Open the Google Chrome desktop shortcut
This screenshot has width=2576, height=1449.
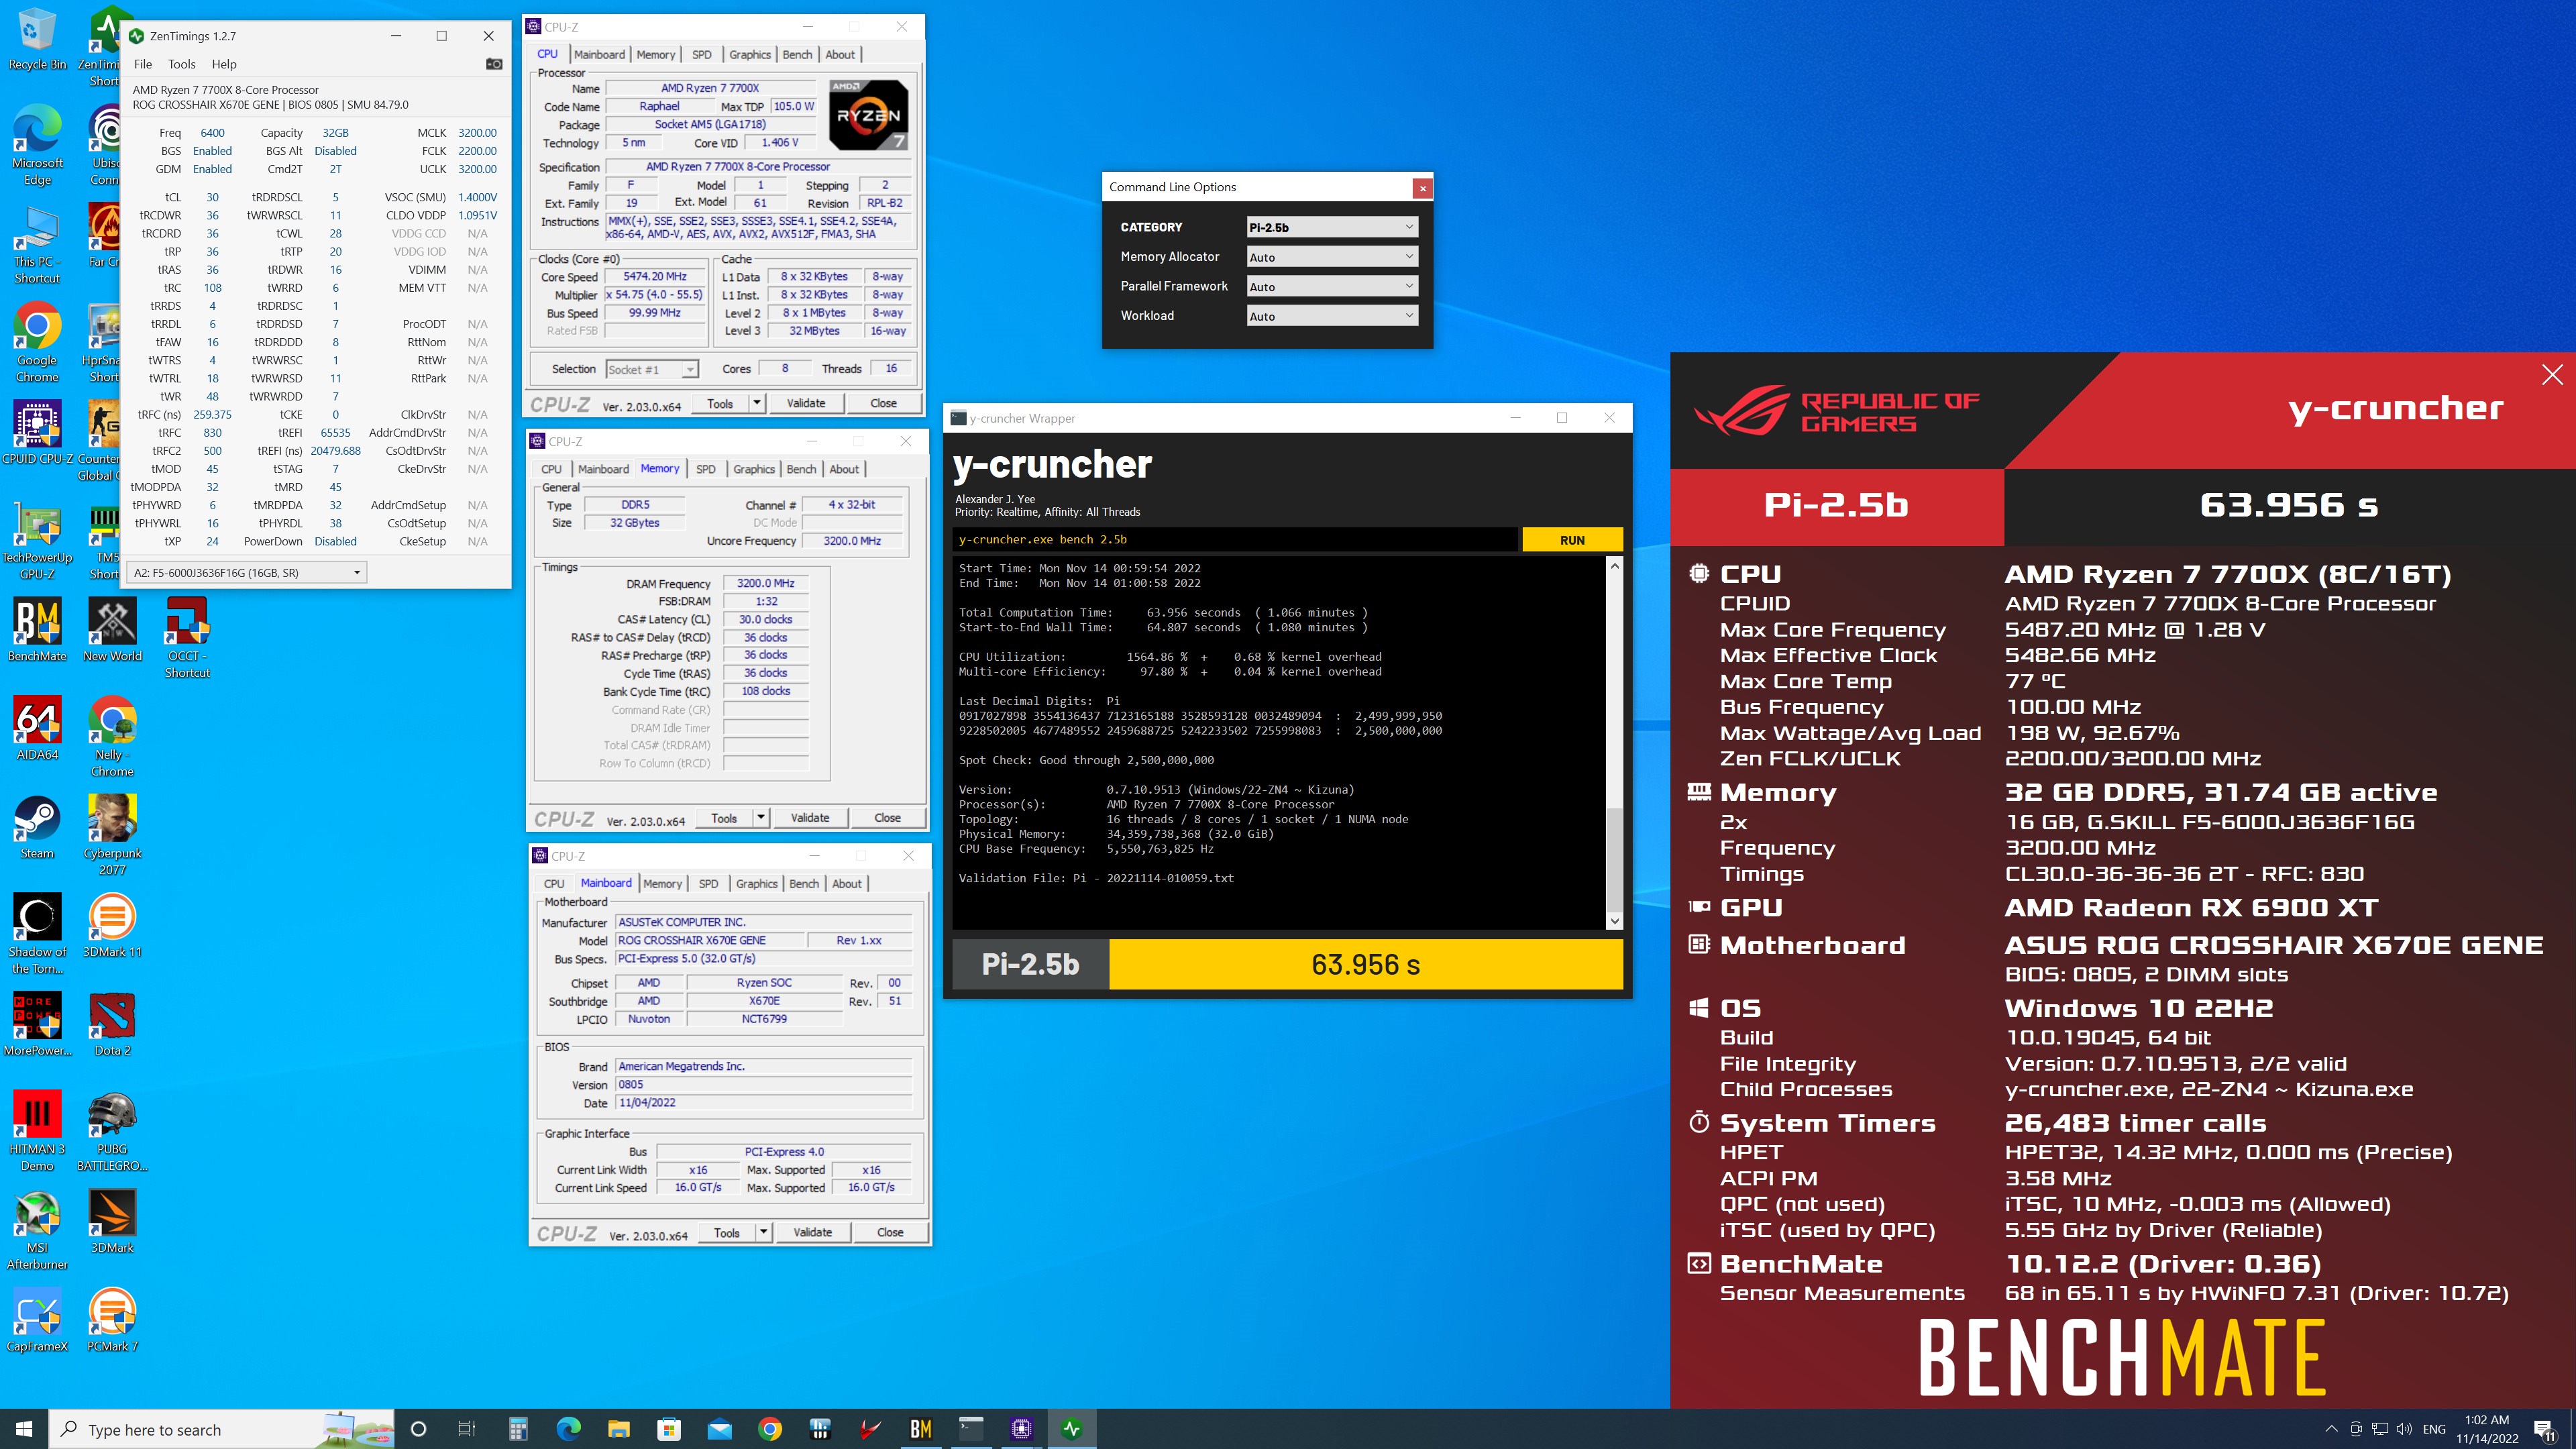37,342
